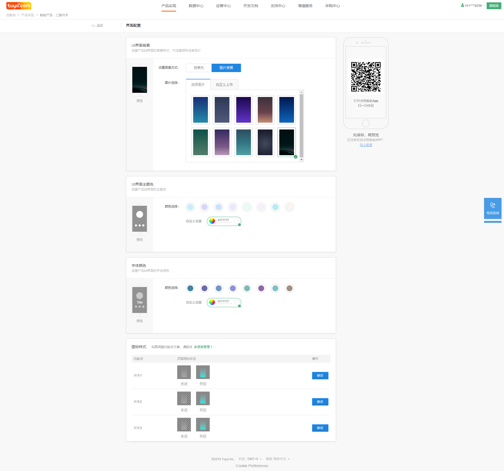
Task: Open the 数据中心 menu
Action: [196, 6]
